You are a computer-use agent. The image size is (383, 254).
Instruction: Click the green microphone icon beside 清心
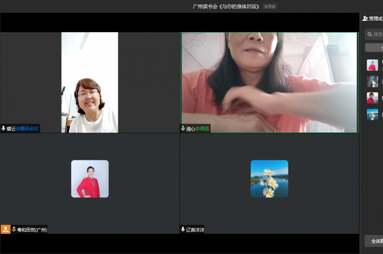[183, 129]
